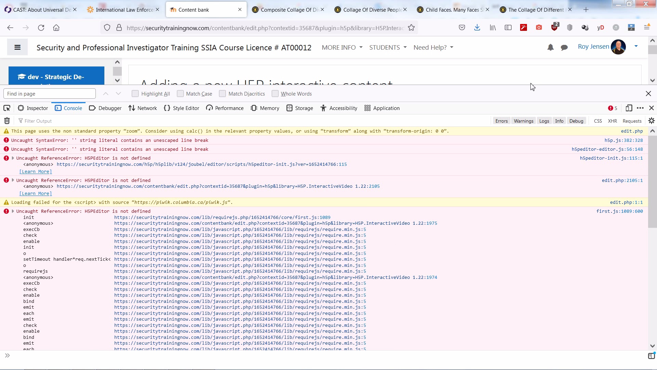The image size is (657, 370).
Task: Open the first.js:1089:600 source link
Action: click(619, 211)
